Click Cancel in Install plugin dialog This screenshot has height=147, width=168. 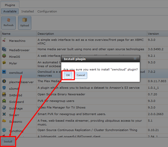pyautogui.click(x=81, y=75)
